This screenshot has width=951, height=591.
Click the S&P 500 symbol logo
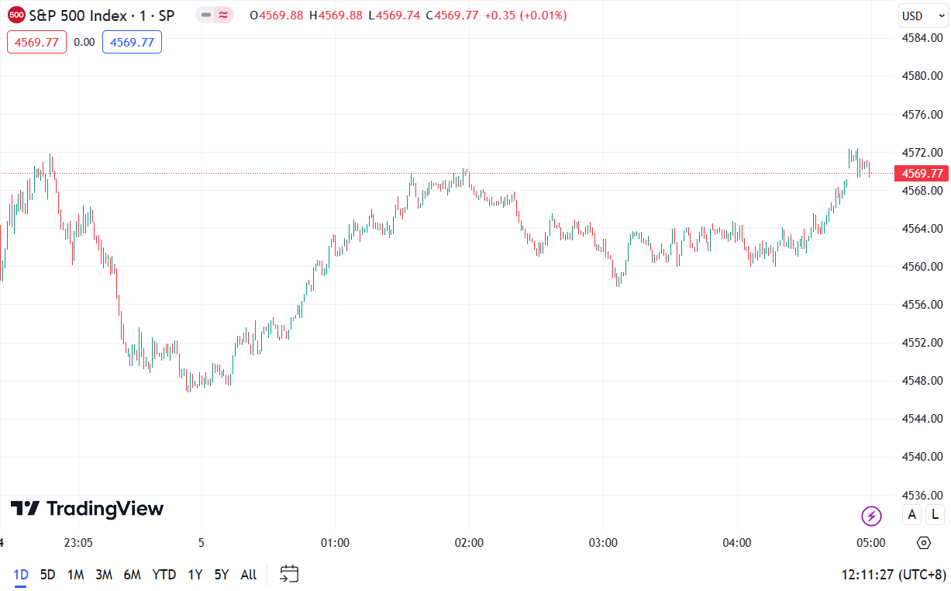coord(16,16)
